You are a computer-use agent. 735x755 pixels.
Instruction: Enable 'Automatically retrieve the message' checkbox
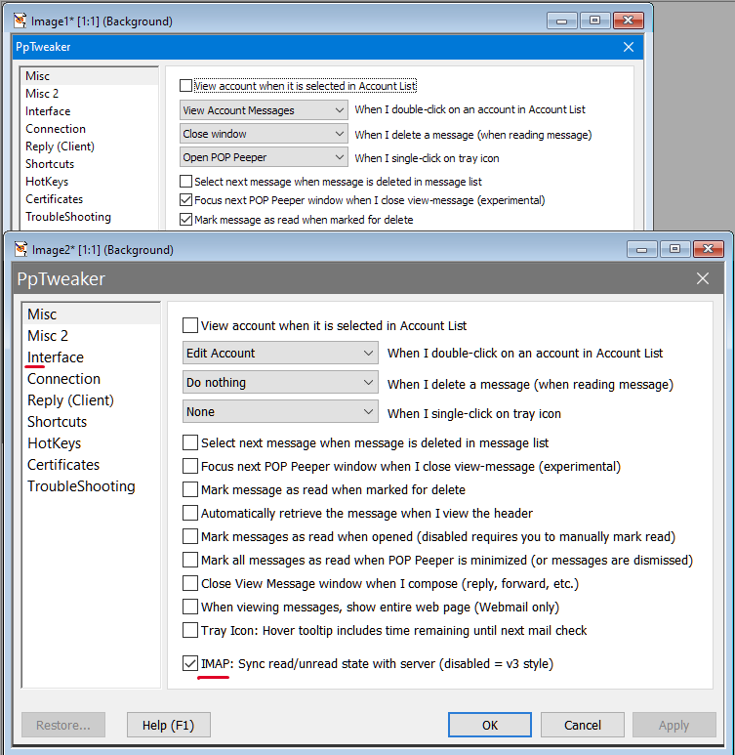(x=190, y=514)
